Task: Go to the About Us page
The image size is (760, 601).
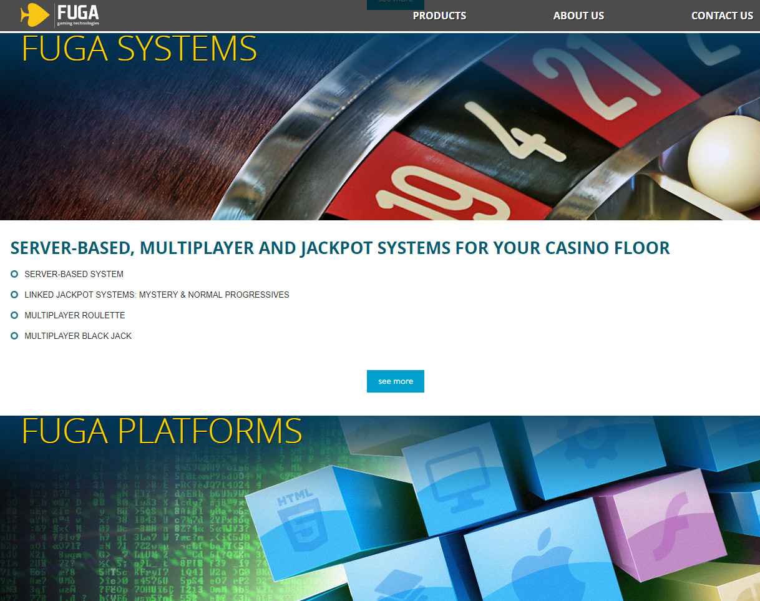Action: pos(578,16)
